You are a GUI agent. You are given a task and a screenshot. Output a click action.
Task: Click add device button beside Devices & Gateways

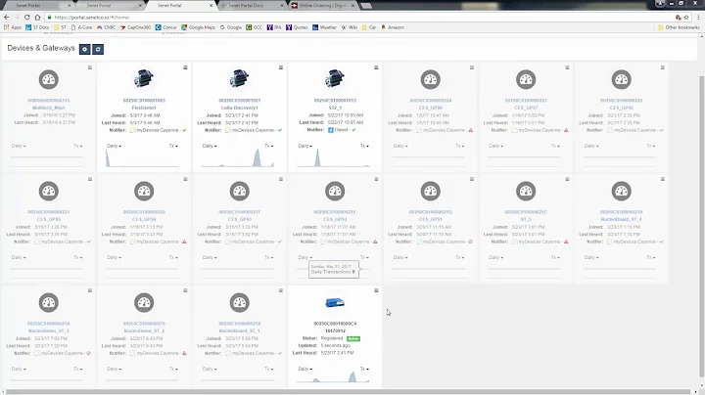point(84,49)
